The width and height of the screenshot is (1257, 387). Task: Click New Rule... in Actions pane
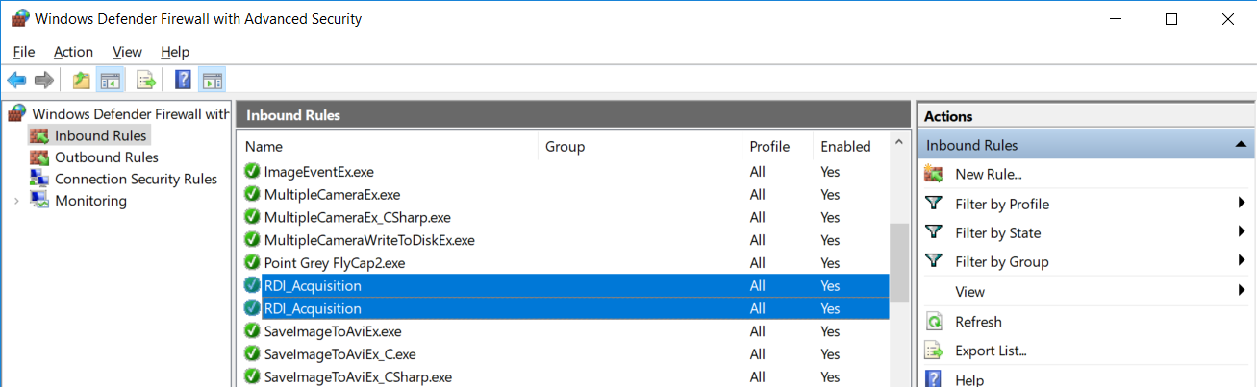(988, 174)
